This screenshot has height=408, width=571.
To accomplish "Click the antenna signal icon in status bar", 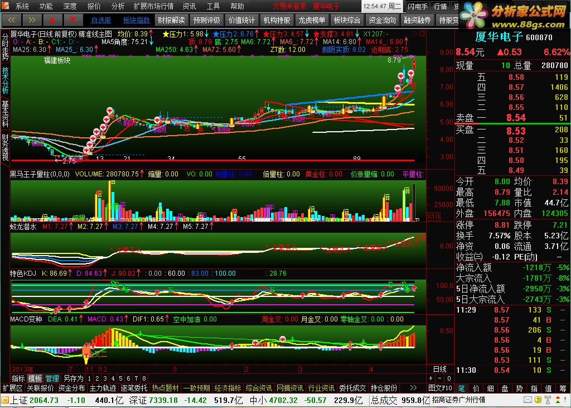I will coord(548,400).
